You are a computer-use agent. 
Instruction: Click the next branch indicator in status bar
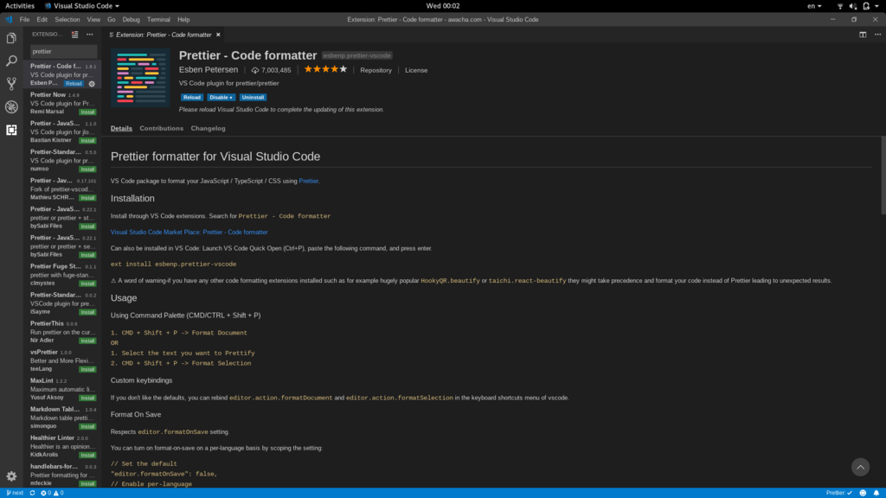tap(15, 493)
